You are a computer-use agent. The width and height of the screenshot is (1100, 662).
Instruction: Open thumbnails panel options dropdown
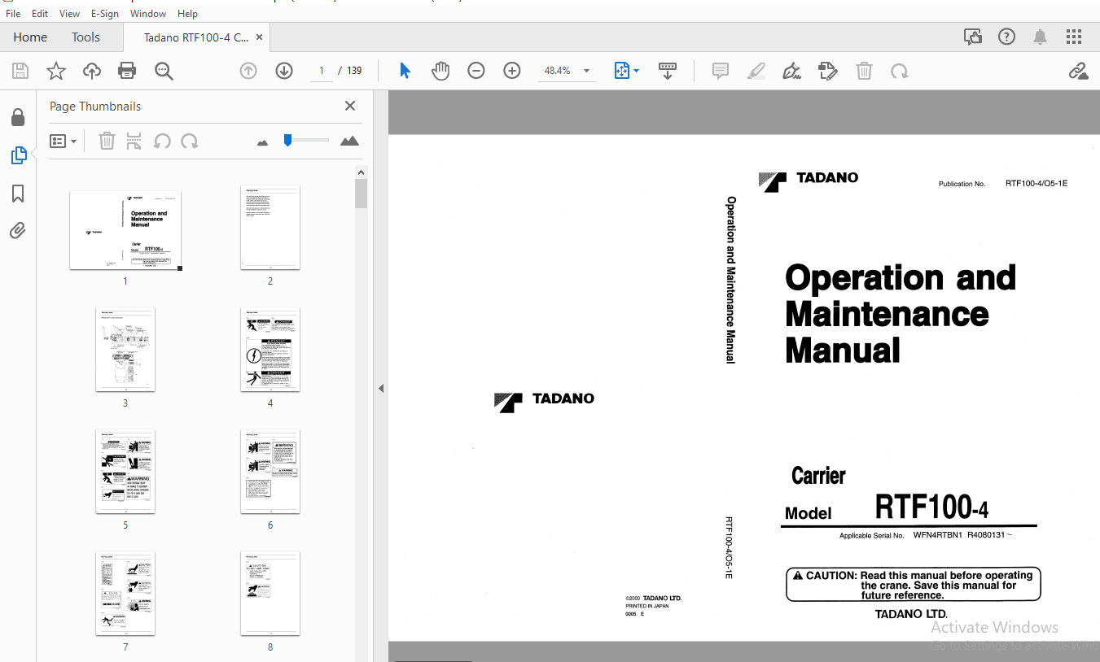click(63, 141)
